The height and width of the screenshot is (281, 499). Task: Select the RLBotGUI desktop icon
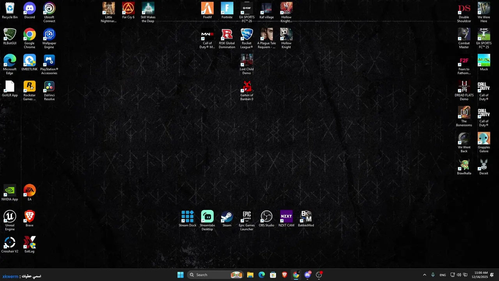[10, 37]
